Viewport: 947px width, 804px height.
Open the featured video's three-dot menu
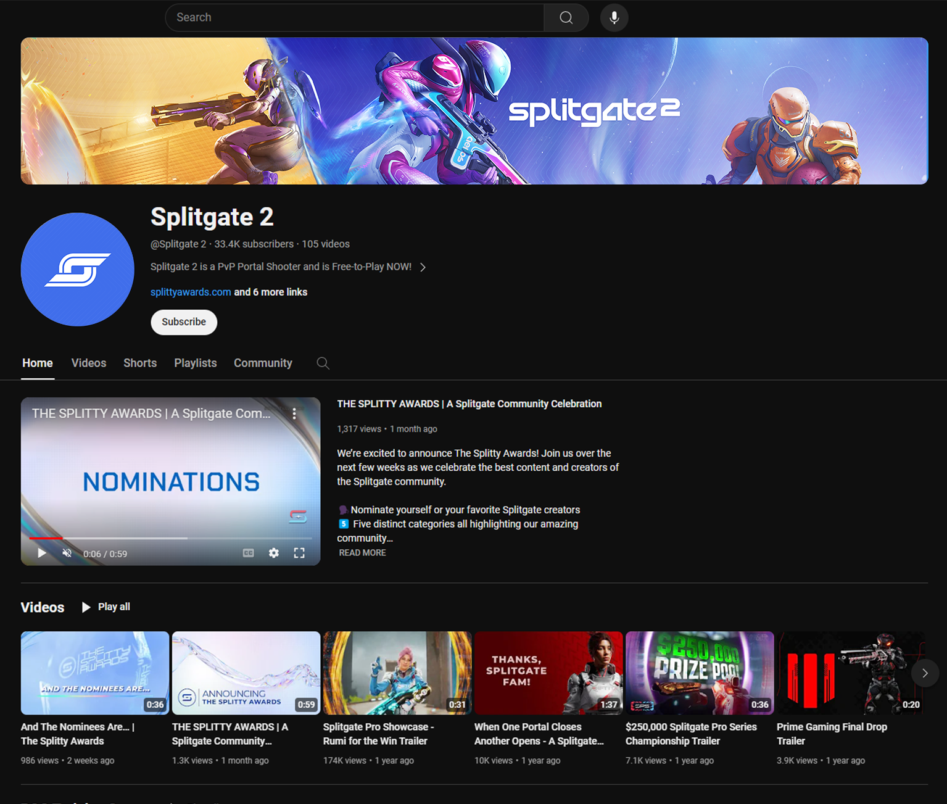pyautogui.click(x=294, y=413)
